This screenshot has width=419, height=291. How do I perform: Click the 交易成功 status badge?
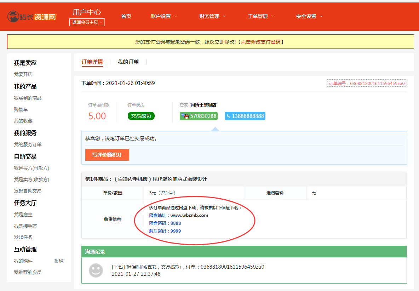pos(141,116)
